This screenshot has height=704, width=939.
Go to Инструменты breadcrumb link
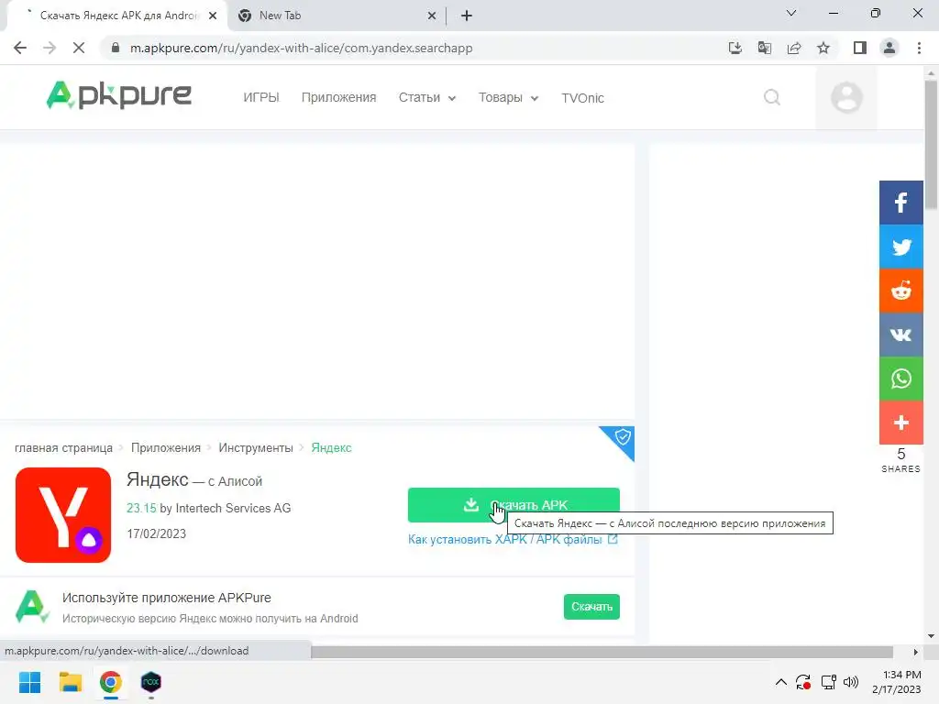(256, 447)
